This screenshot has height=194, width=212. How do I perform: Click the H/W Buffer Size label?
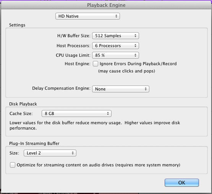click(x=74, y=36)
